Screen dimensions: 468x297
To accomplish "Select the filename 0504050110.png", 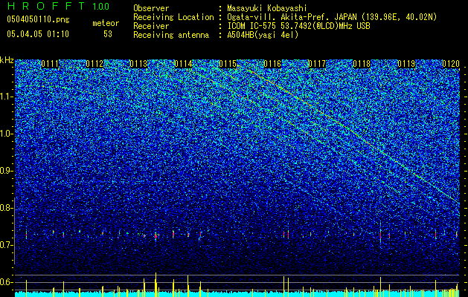I will [38, 19].
